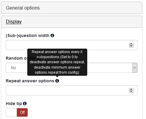
Task: Open the Random order dropdown showing No
Action: (72, 68)
